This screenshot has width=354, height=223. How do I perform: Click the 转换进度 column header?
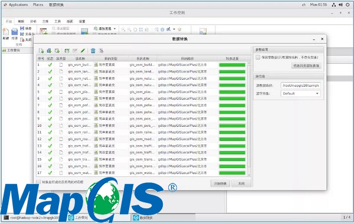pos(232,58)
